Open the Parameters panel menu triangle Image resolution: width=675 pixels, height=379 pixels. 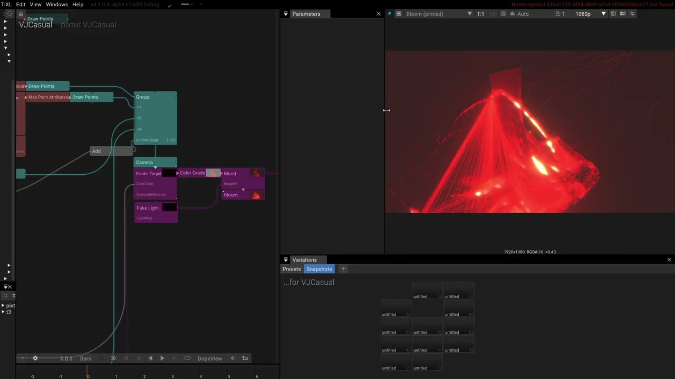[x=285, y=14]
